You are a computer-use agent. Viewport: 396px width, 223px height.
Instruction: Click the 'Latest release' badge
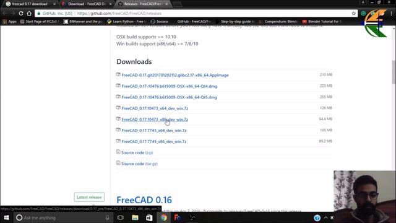point(89,197)
